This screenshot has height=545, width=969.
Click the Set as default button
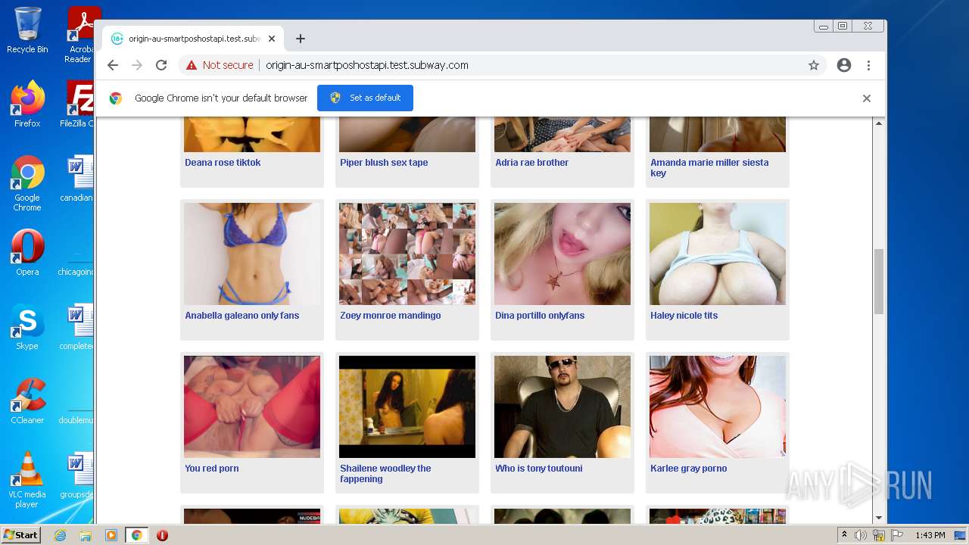pyautogui.click(x=365, y=98)
